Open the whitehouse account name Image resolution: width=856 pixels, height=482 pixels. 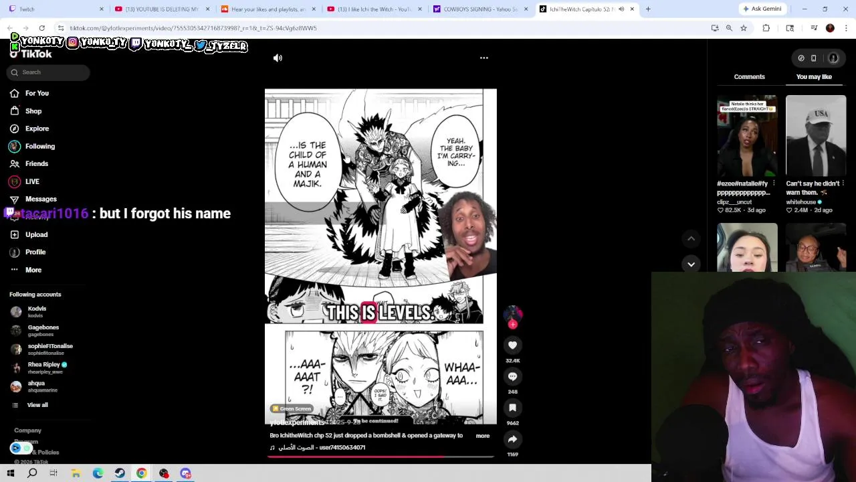[800, 202]
